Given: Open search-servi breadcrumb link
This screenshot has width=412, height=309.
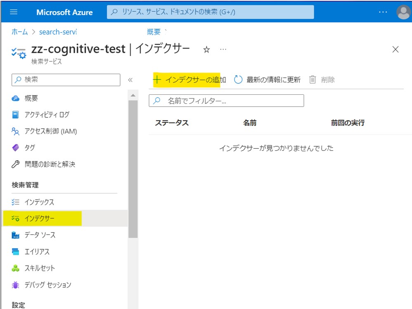Looking at the screenshot, I should (58, 32).
